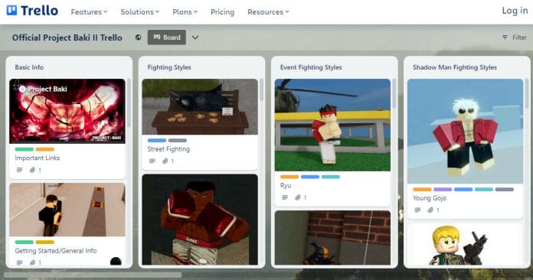Go to the Pricing page
Viewport: 533px width, 280px height.
coord(222,12)
